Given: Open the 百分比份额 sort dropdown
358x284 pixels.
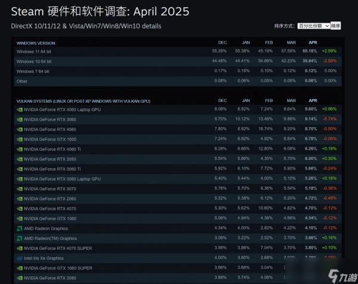Looking at the screenshot, I should (x=314, y=26).
